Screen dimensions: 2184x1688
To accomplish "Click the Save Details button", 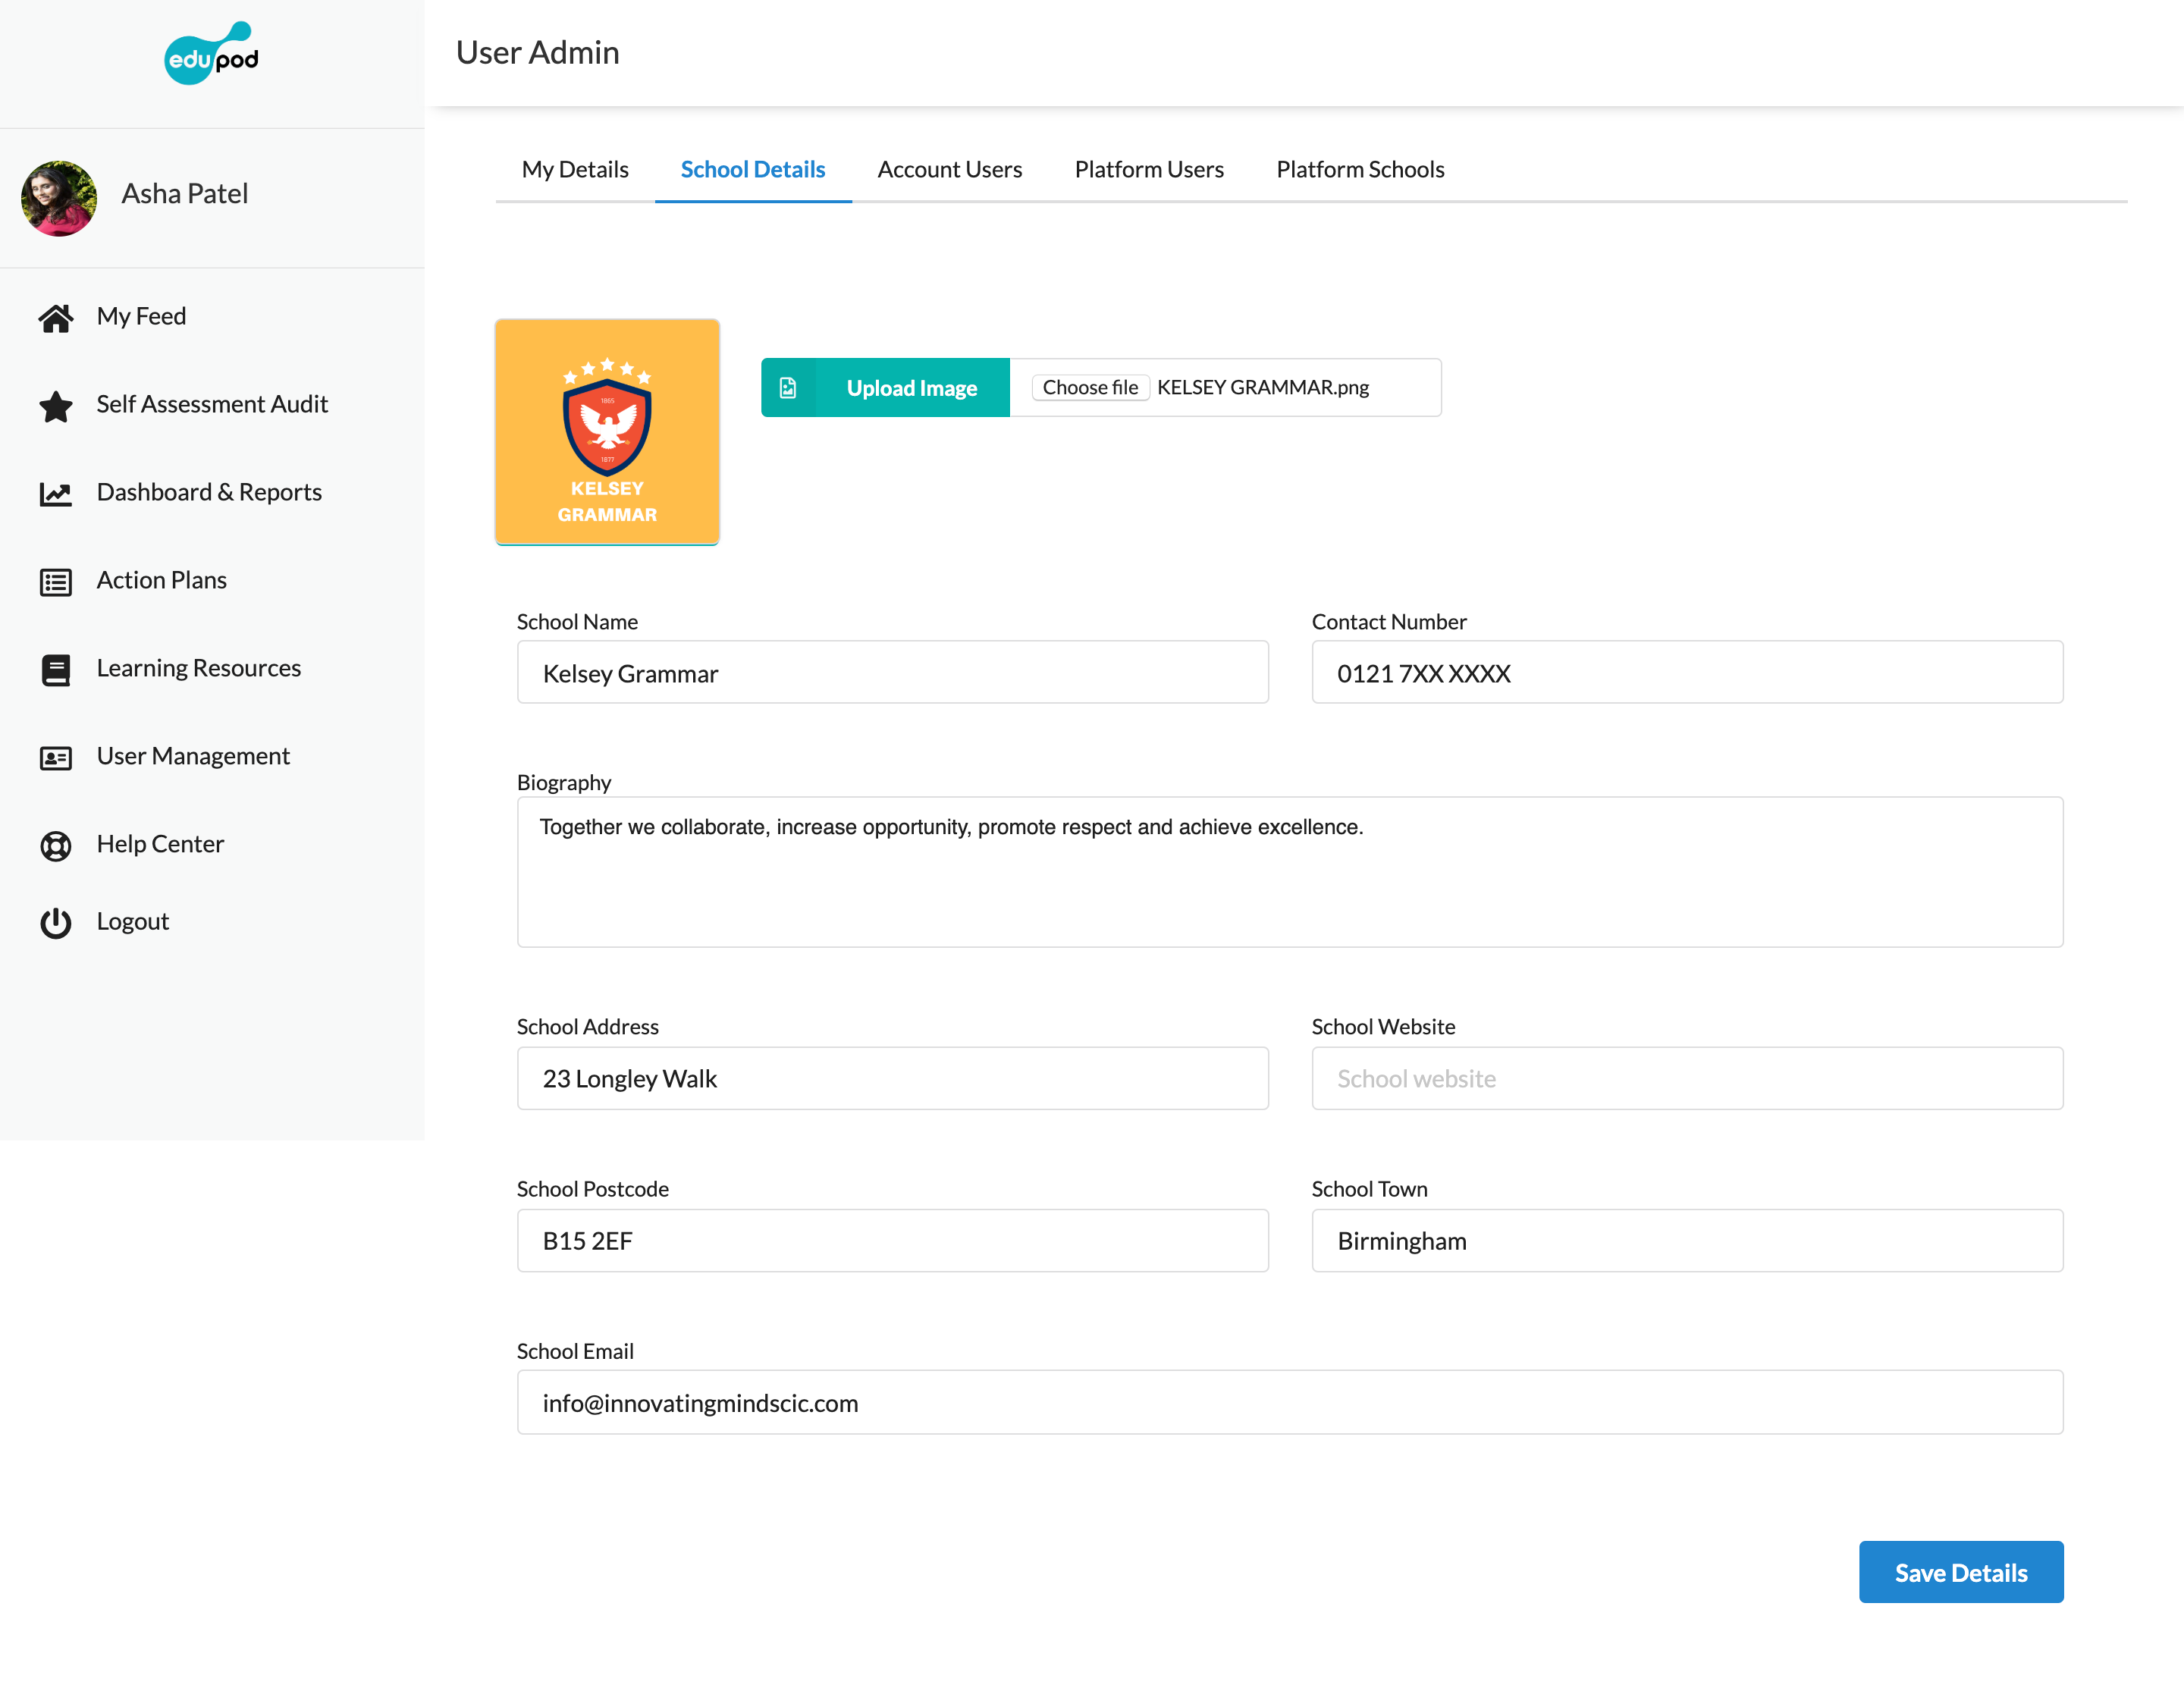I will (1960, 1571).
